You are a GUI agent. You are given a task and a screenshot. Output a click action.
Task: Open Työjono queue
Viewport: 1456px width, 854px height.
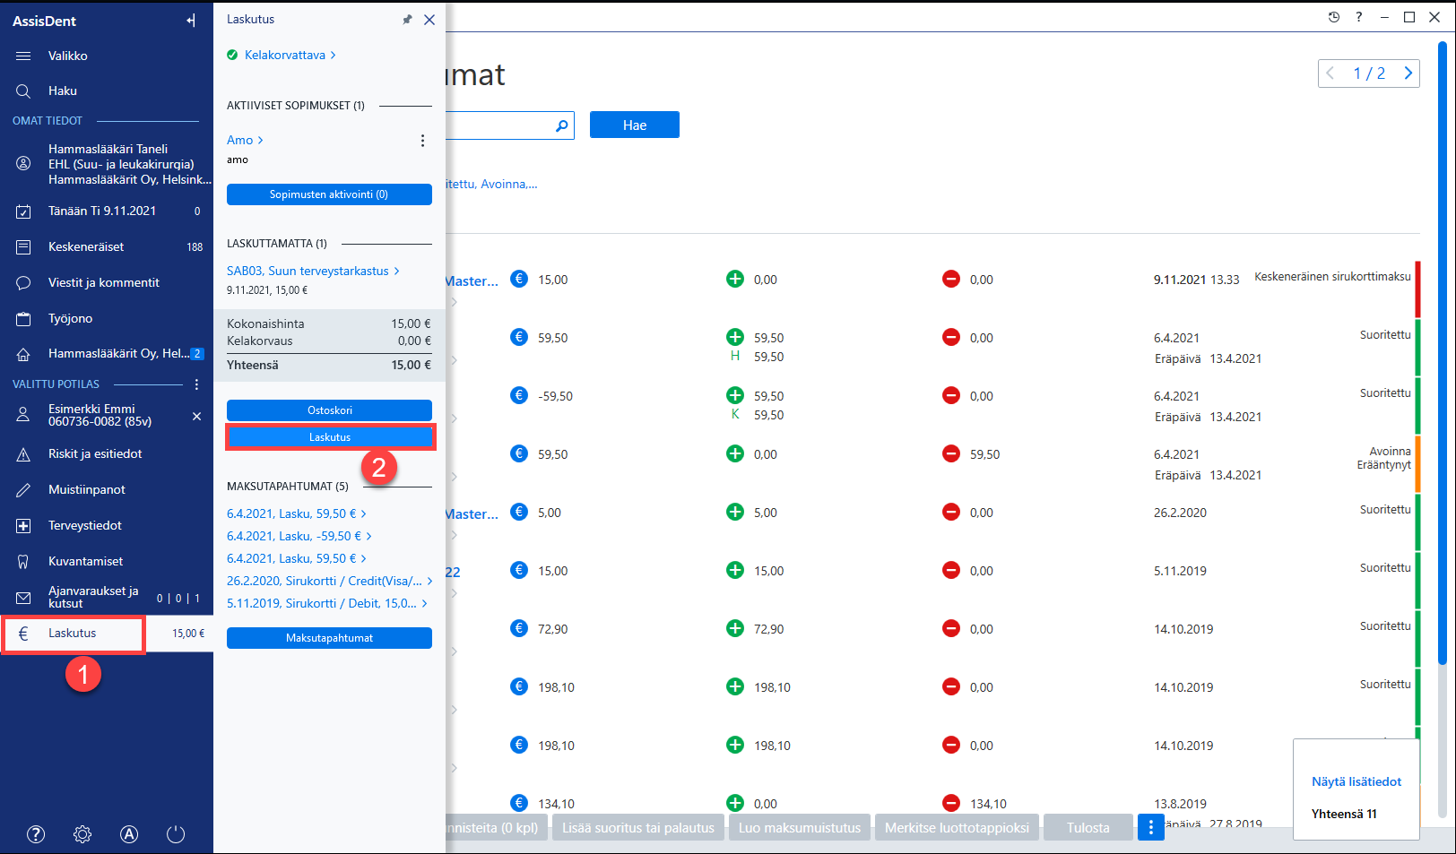[107, 318]
